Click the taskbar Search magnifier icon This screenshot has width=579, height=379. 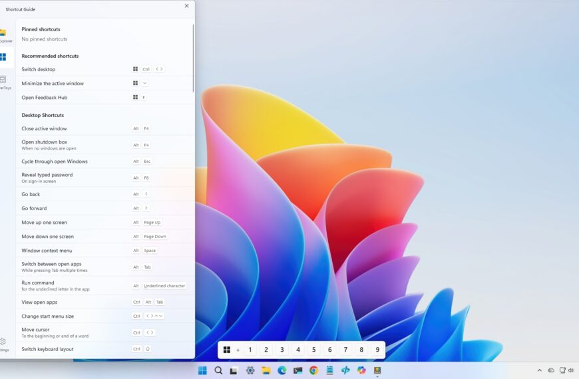(218, 370)
